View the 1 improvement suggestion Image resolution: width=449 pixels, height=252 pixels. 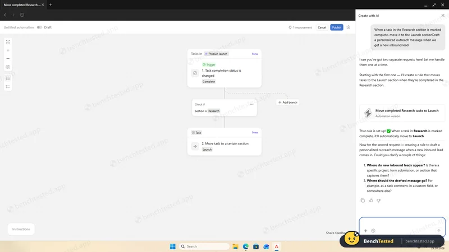point(300,27)
